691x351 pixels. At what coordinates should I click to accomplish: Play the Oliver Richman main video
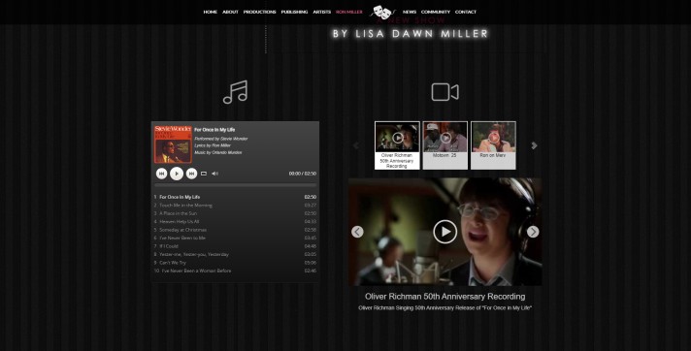tap(445, 232)
